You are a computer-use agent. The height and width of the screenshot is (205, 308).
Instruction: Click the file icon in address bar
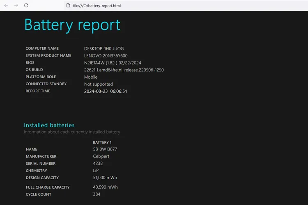(68, 6)
